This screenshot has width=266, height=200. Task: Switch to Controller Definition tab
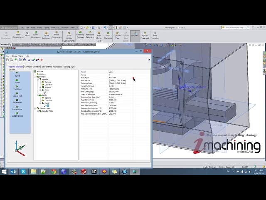(32, 67)
